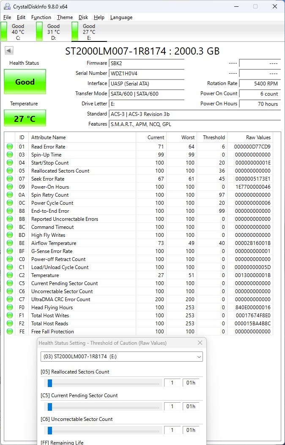This screenshot has width=285, height=445.
Task: Click the Reallocated Sectors Count decimal value field
Action: (x=172, y=383)
